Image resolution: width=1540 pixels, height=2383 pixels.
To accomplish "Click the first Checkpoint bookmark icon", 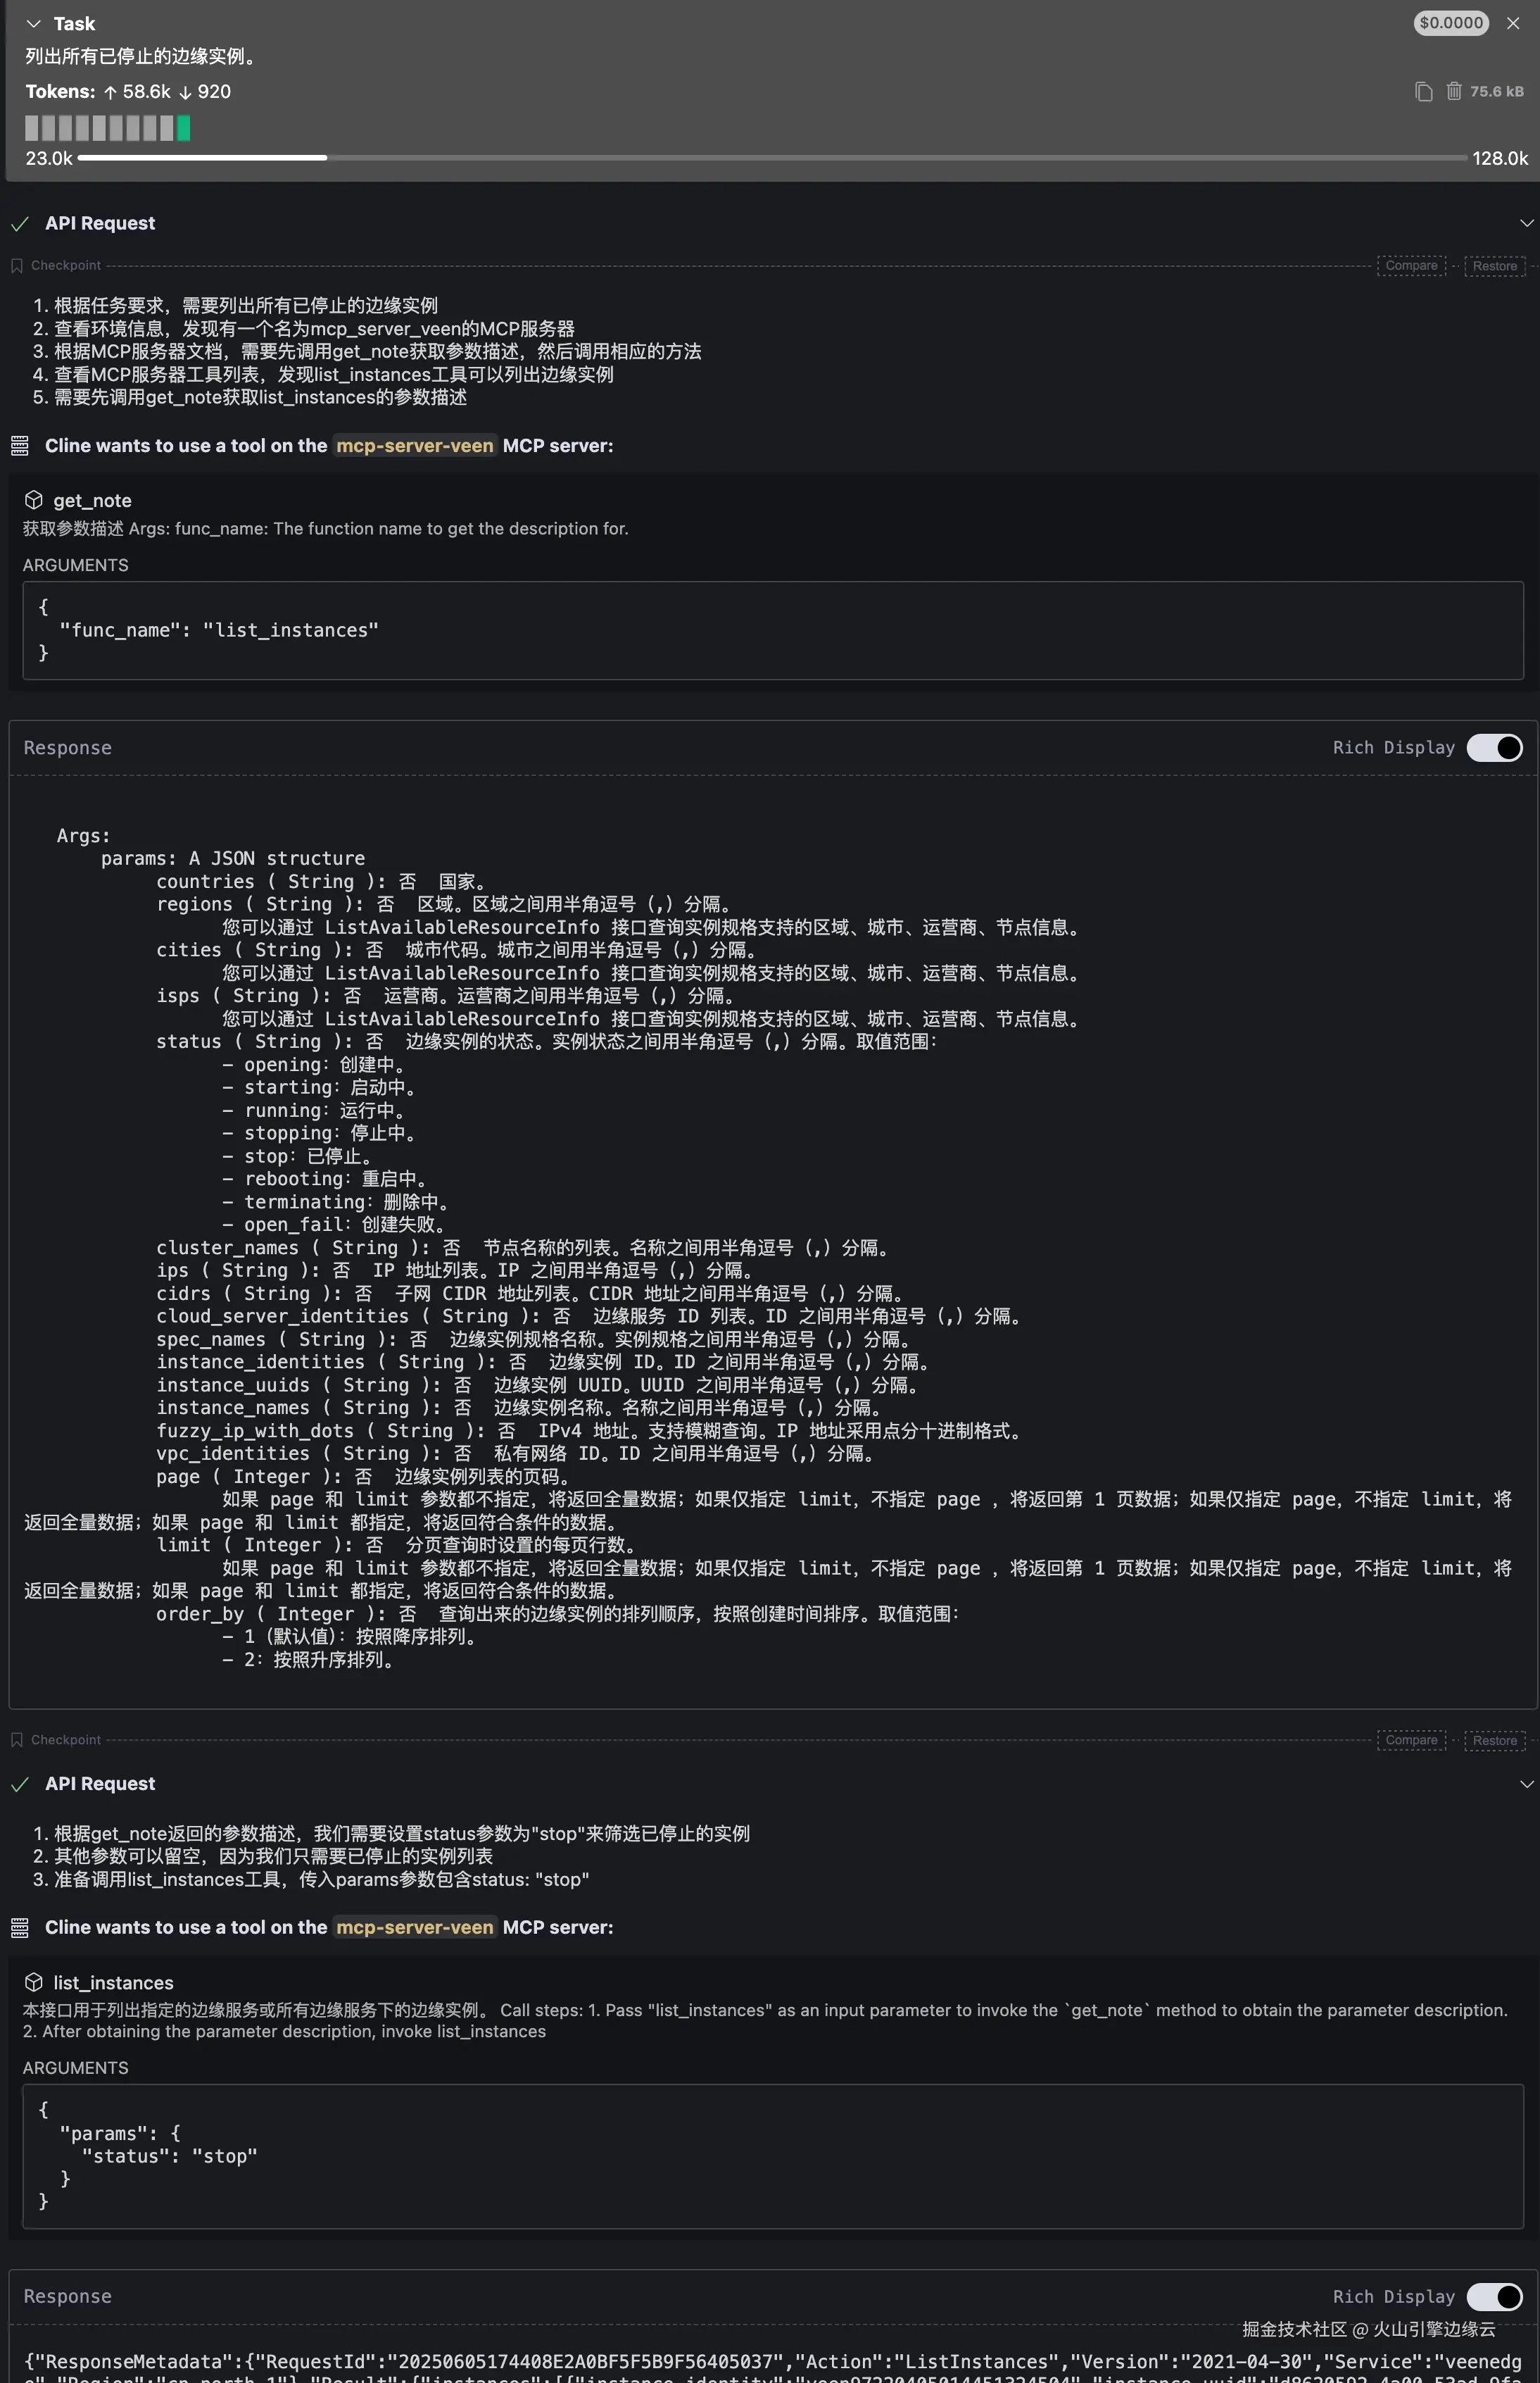I will (x=16, y=265).
